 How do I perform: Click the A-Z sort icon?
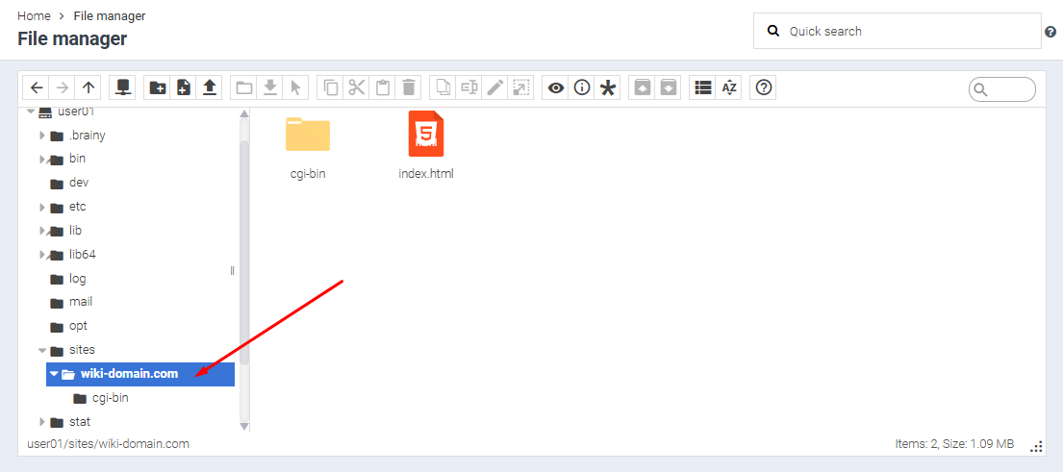(x=729, y=87)
